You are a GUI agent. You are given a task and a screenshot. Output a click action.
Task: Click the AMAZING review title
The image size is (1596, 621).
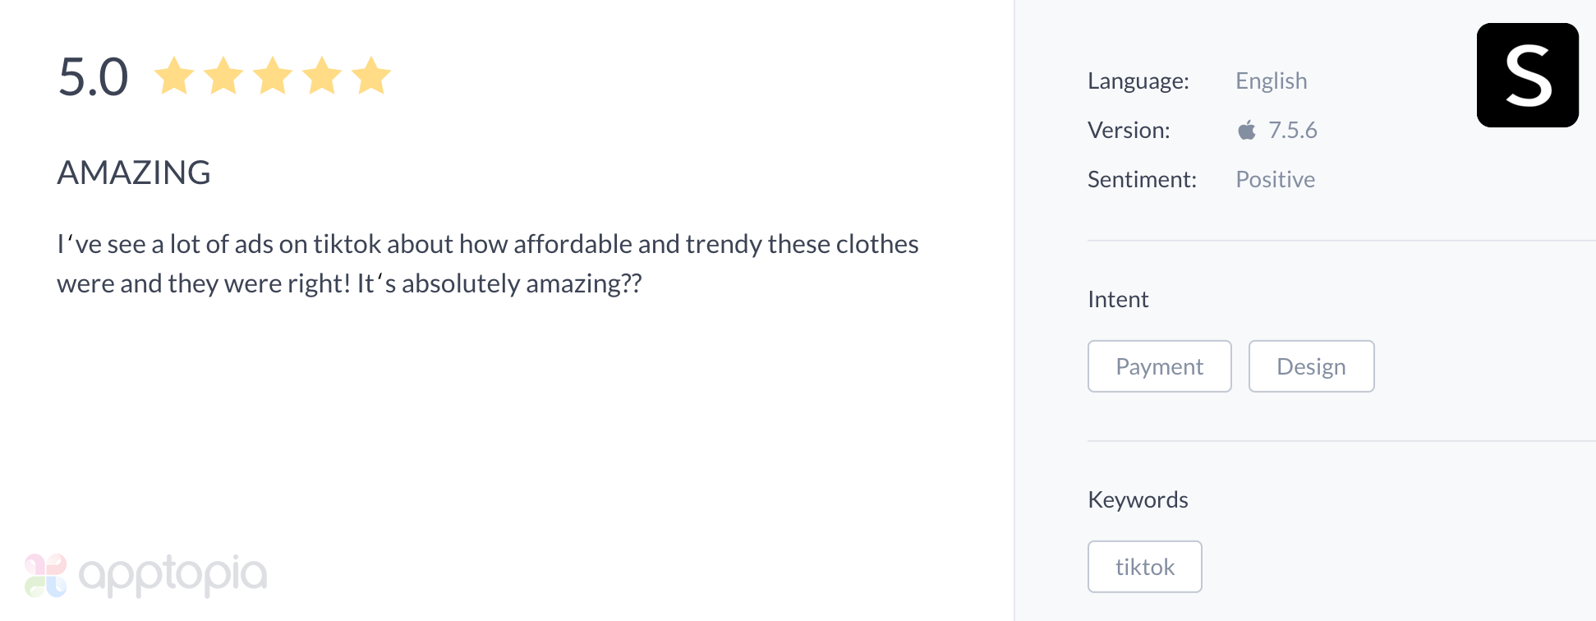[133, 172]
